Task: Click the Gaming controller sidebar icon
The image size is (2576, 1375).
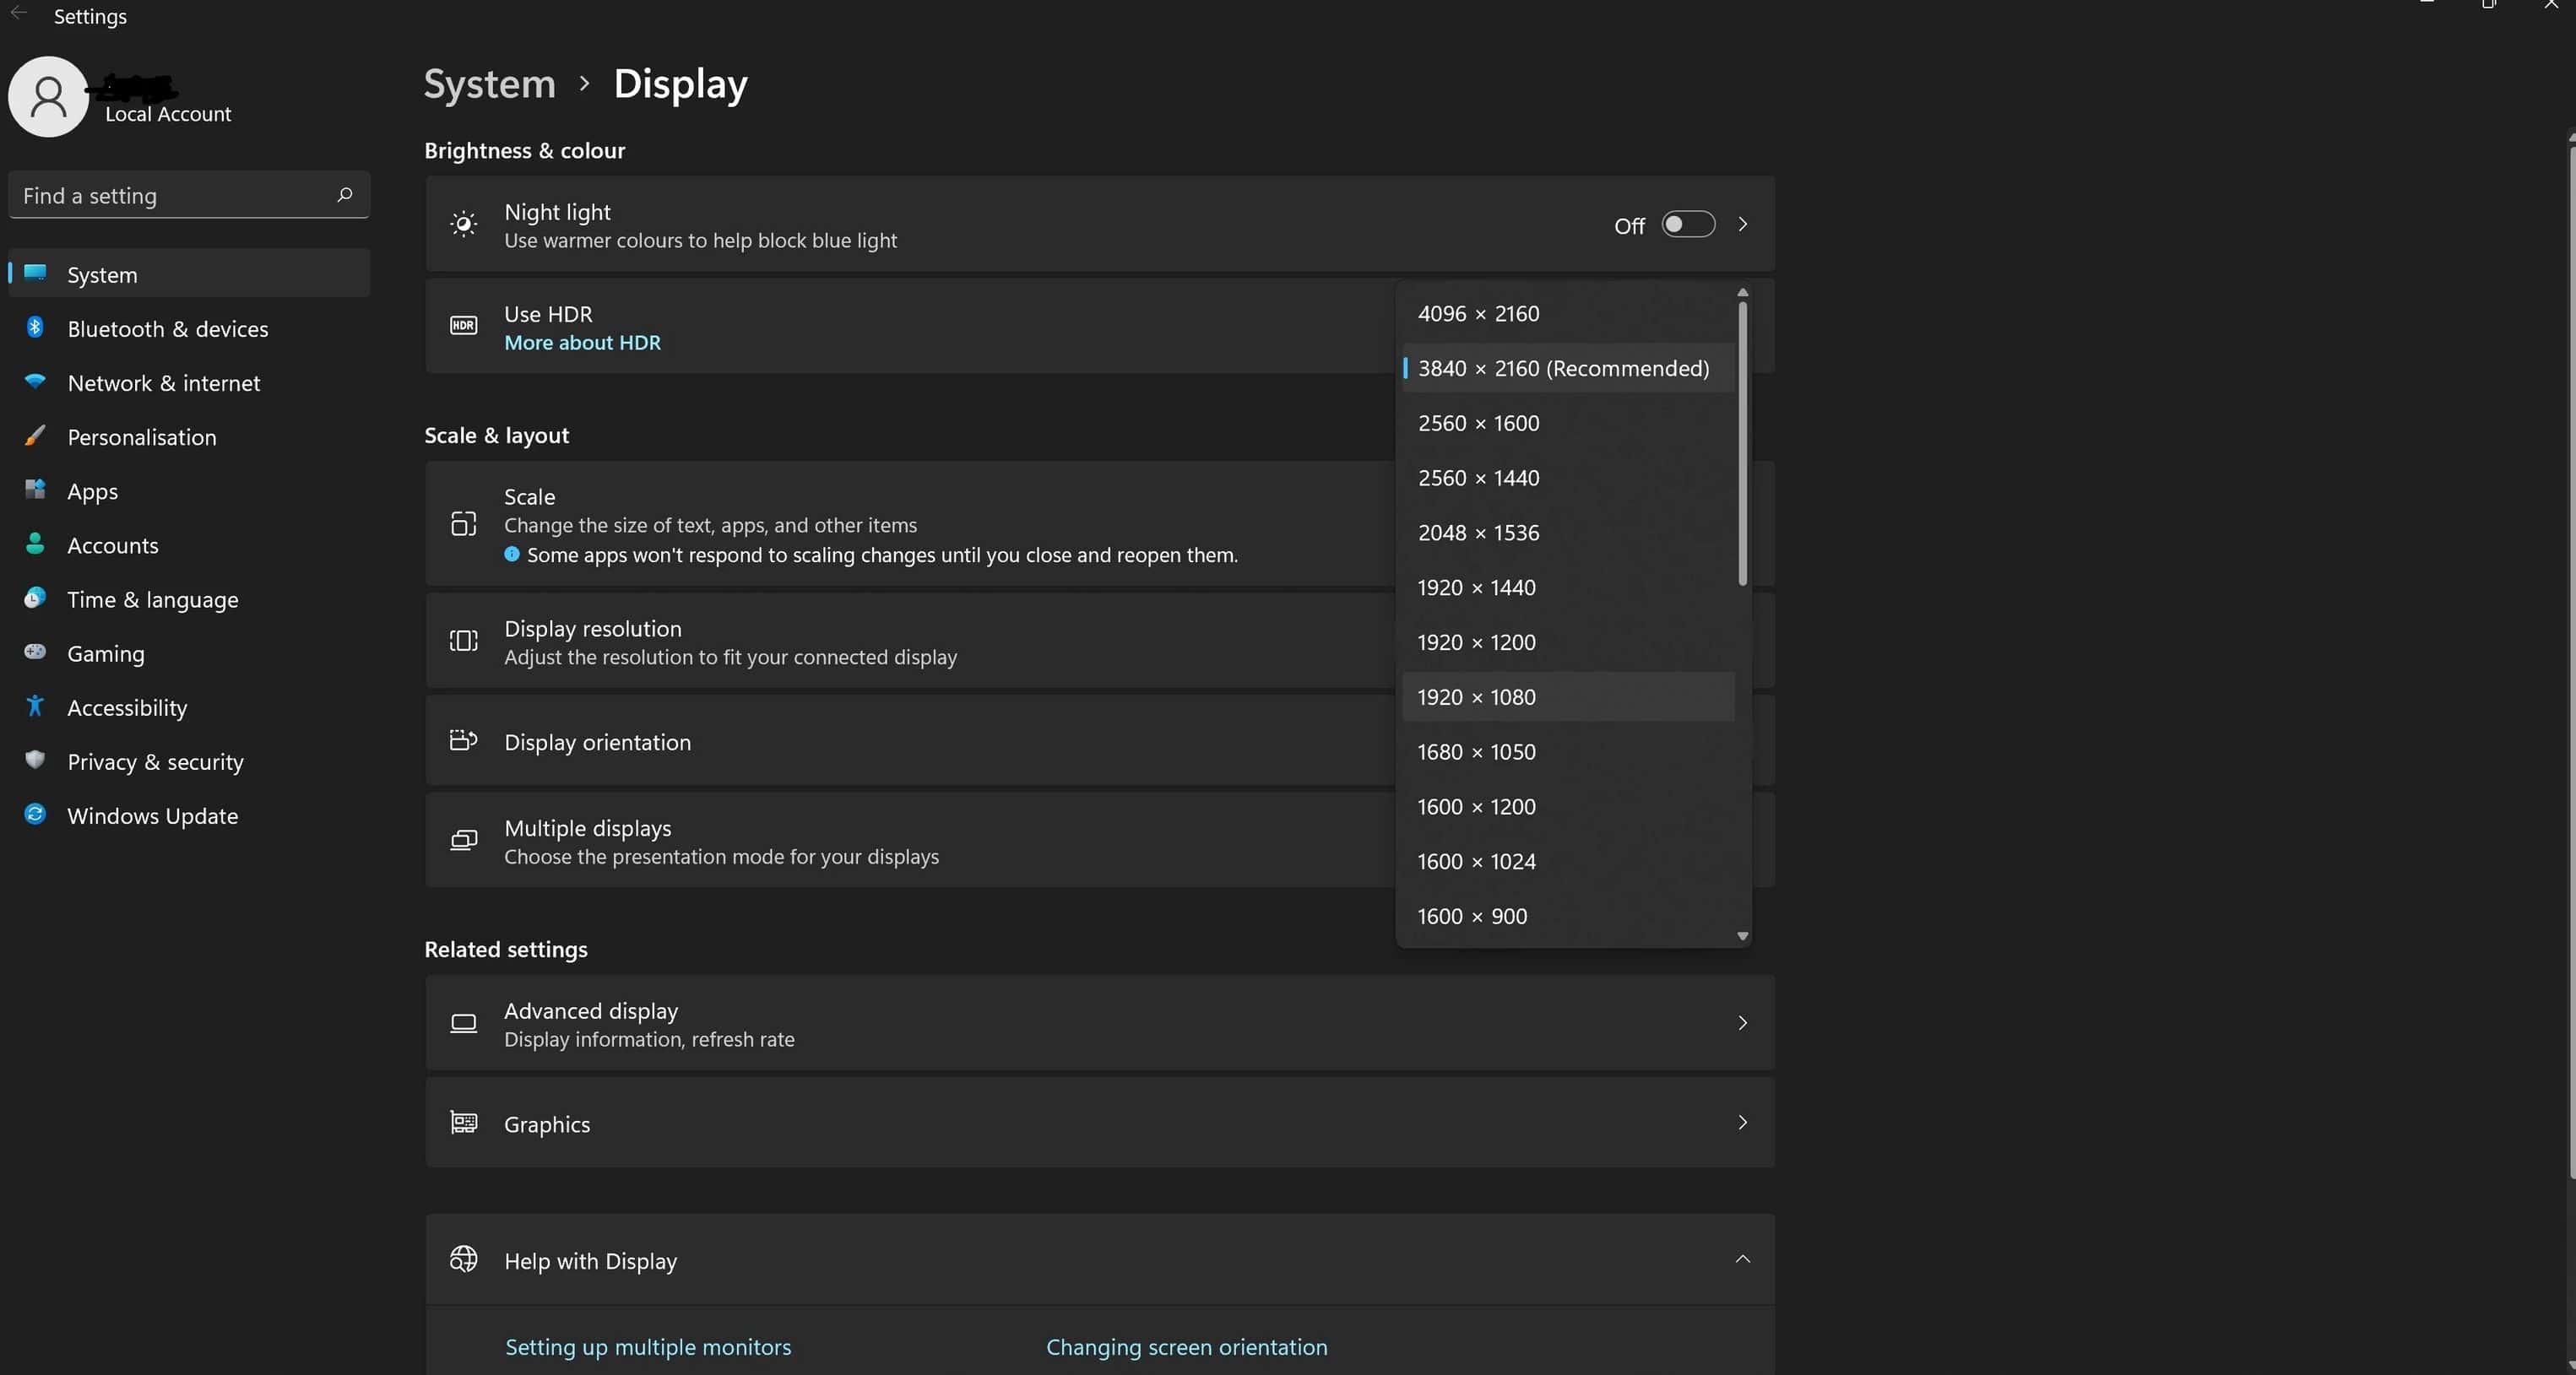Action: pos(35,652)
